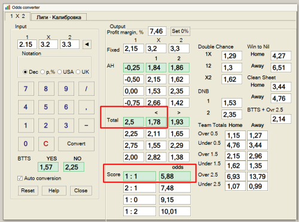
Task: Click the Total line field 2,5
Action: 133,122
